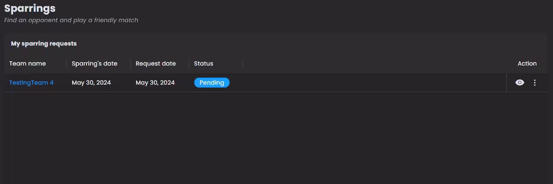
Task: Click the Pending status badge
Action: (x=212, y=82)
